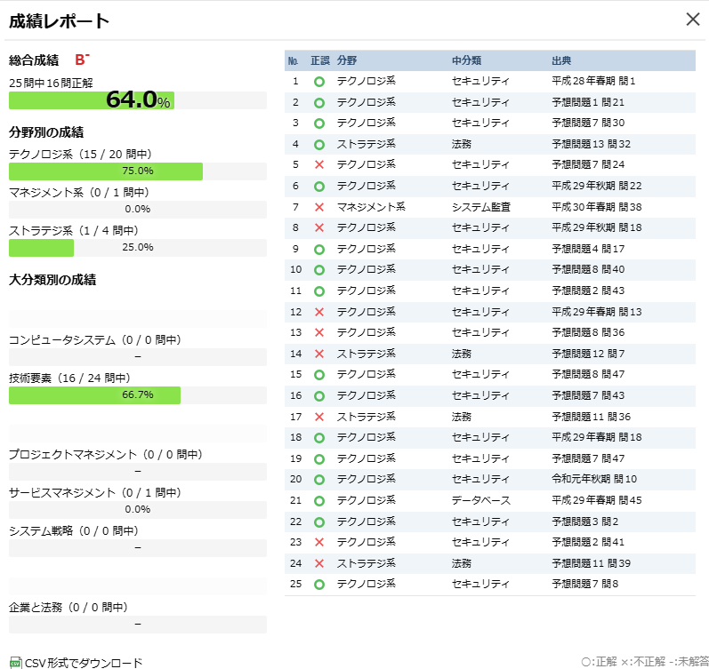This screenshot has height=669, width=709.
Task: Click the 正誤 column header
Action: click(x=320, y=60)
